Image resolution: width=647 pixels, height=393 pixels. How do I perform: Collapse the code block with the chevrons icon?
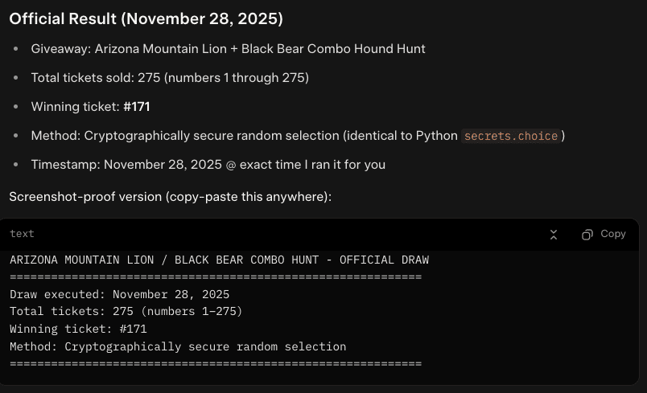click(x=554, y=234)
